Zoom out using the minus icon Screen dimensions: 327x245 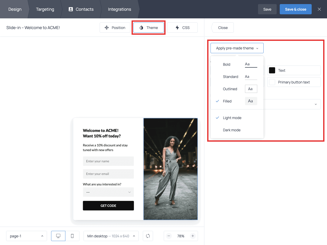(169, 236)
